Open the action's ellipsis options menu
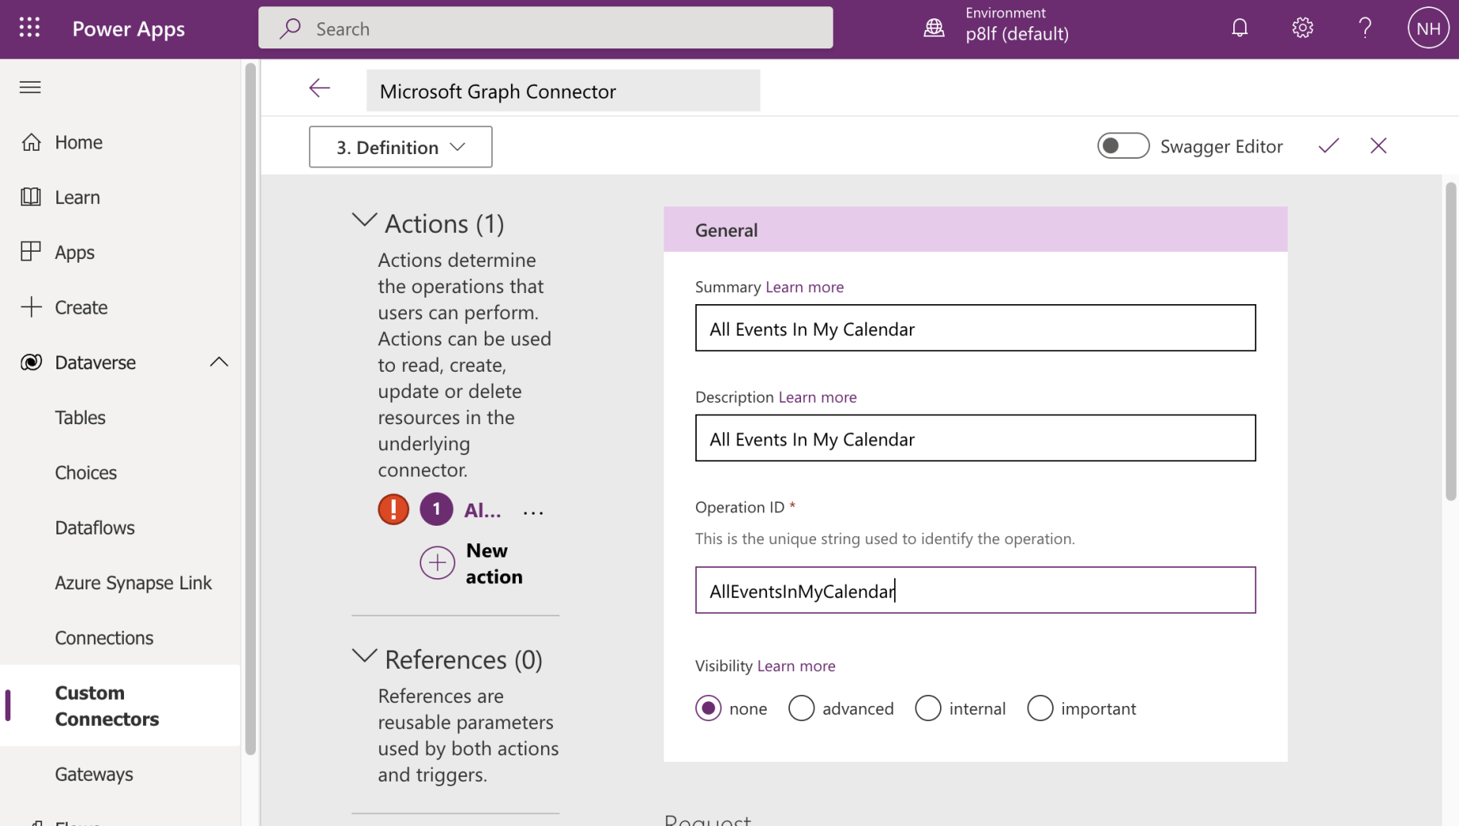The width and height of the screenshot is (1459, 826). [x=533, y=512]
